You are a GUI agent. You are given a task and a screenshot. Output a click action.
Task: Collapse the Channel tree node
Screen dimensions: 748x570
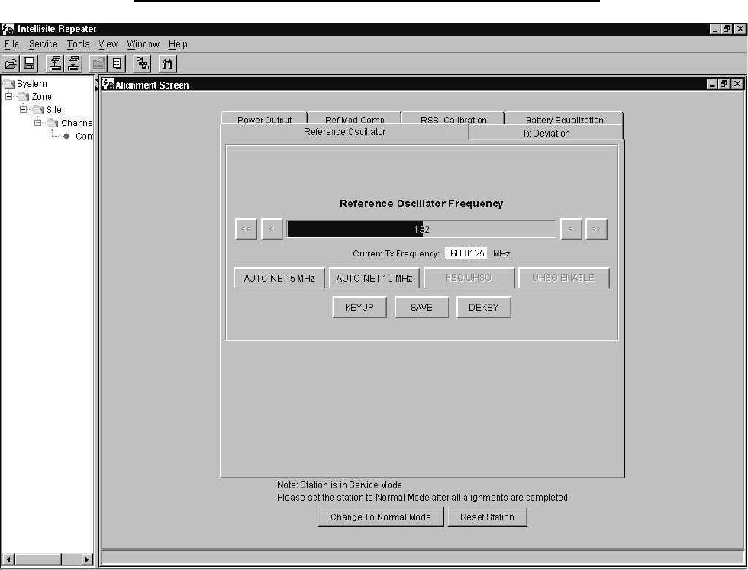click(38, 123)
